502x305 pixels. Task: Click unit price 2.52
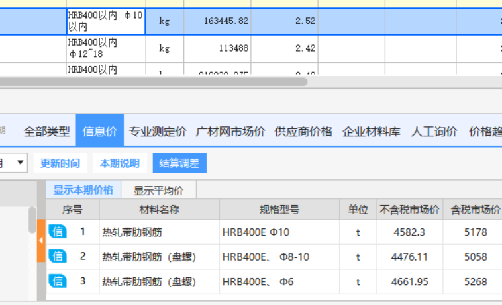(x=305, y=21)
